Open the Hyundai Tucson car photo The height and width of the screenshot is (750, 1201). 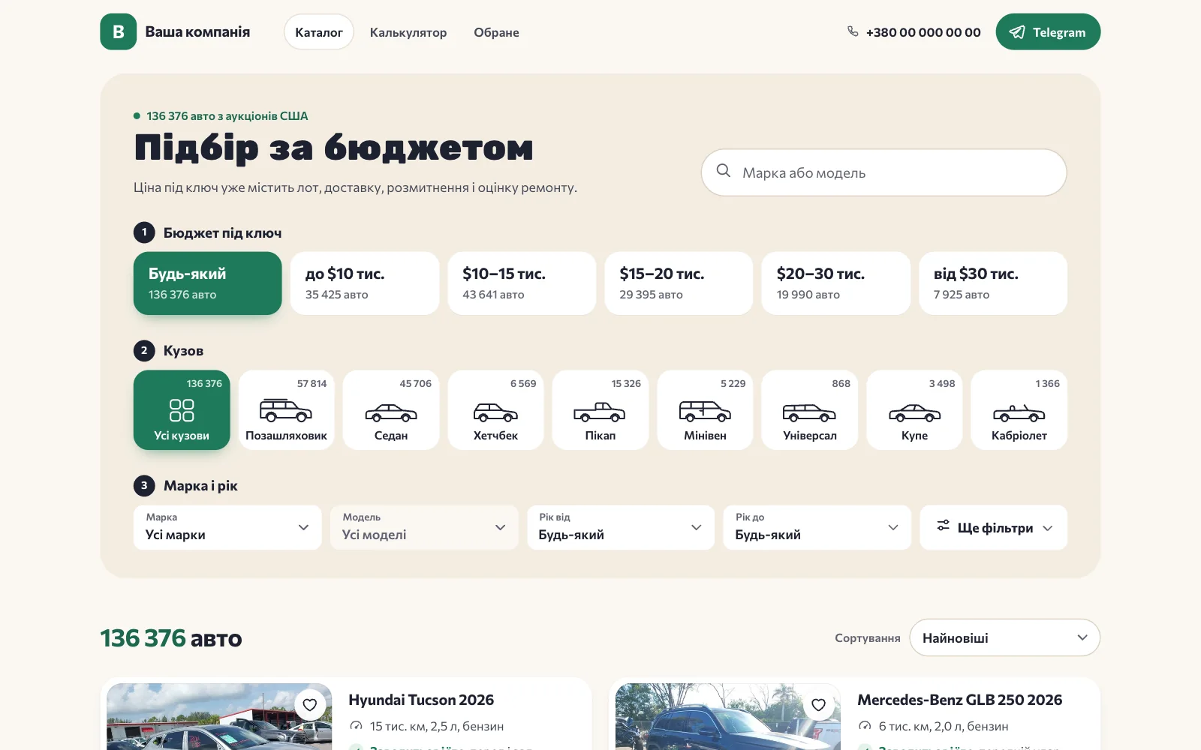(x=219, y=716)
